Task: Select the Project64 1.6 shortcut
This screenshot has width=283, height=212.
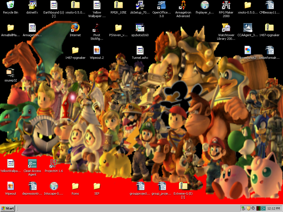Action: coord(54,163)
